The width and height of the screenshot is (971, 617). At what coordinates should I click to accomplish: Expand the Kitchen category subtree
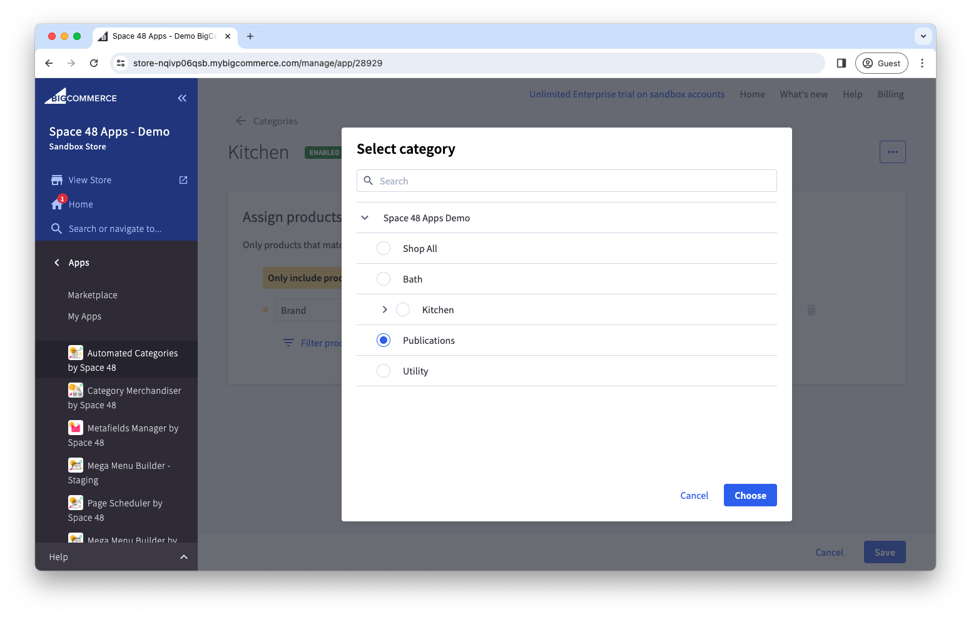tap(385, 309)
